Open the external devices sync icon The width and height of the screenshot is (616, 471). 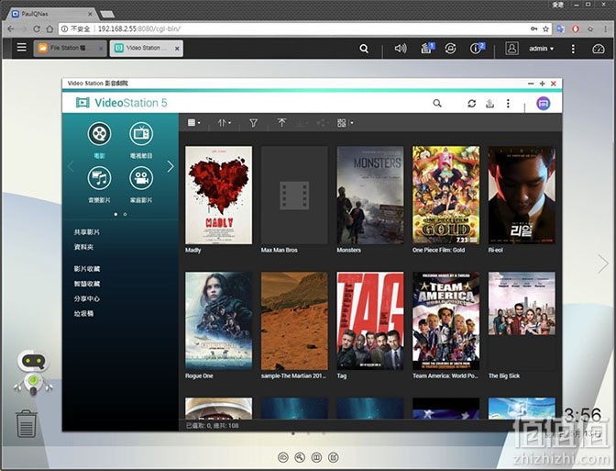(x=451, y=49)
